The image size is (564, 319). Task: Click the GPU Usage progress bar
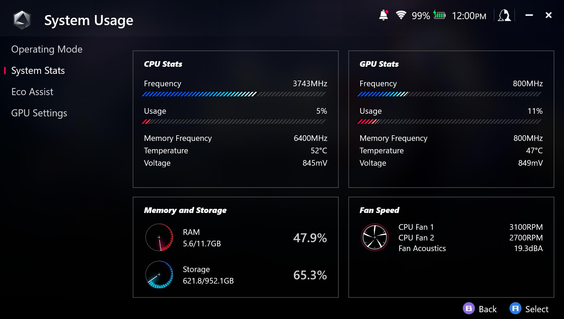(449, 122)
